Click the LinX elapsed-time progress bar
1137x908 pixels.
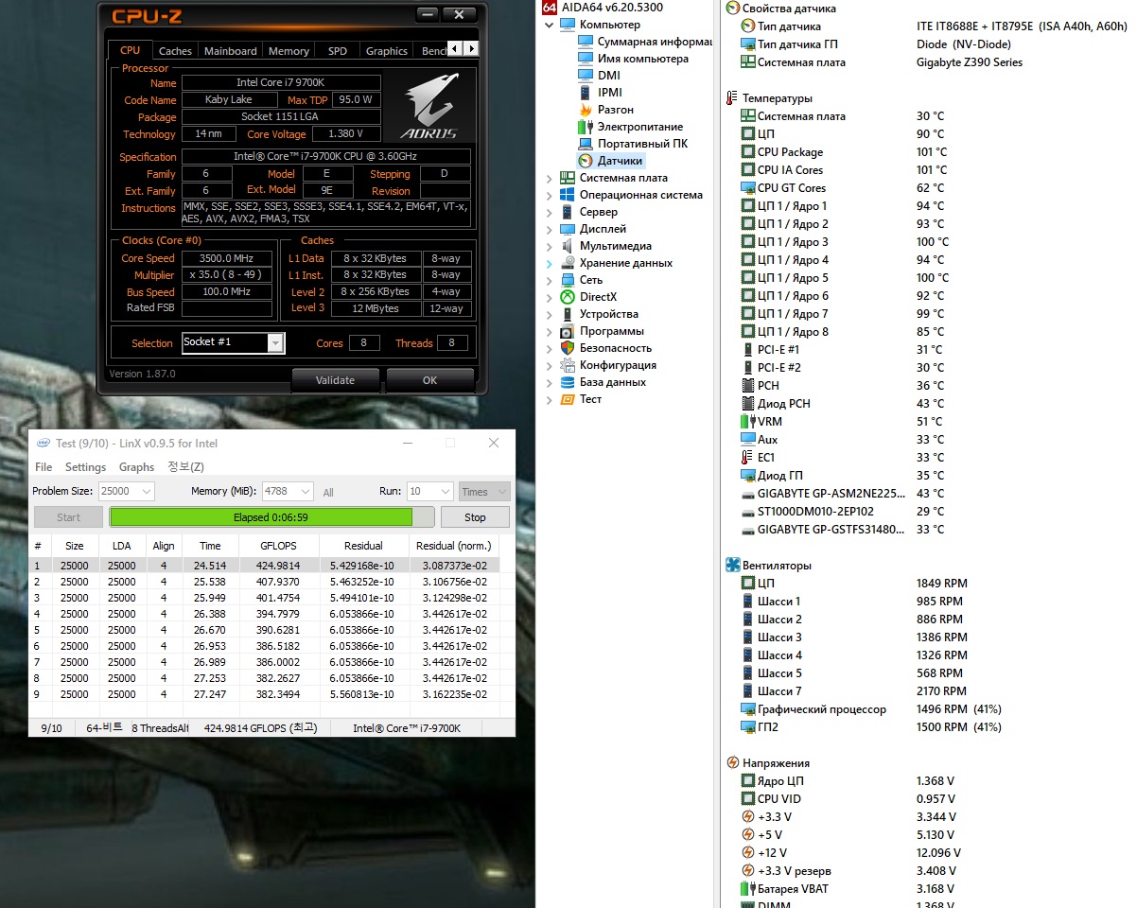click(x=271, y=517)
